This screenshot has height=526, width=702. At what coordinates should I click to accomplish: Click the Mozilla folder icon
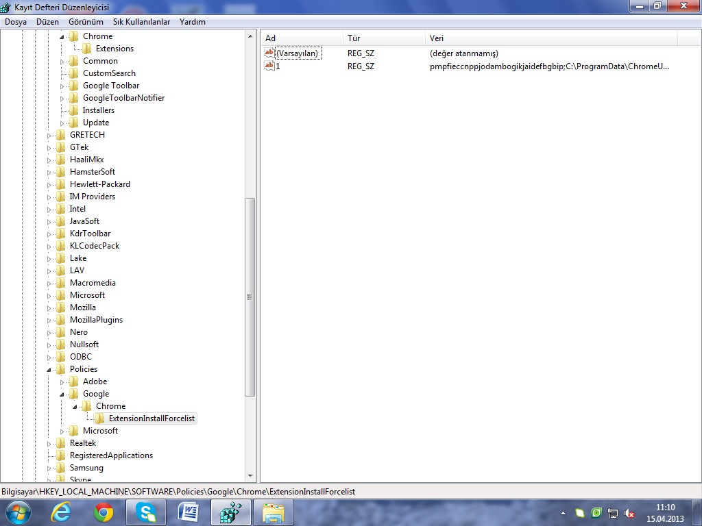pos(61,308)
